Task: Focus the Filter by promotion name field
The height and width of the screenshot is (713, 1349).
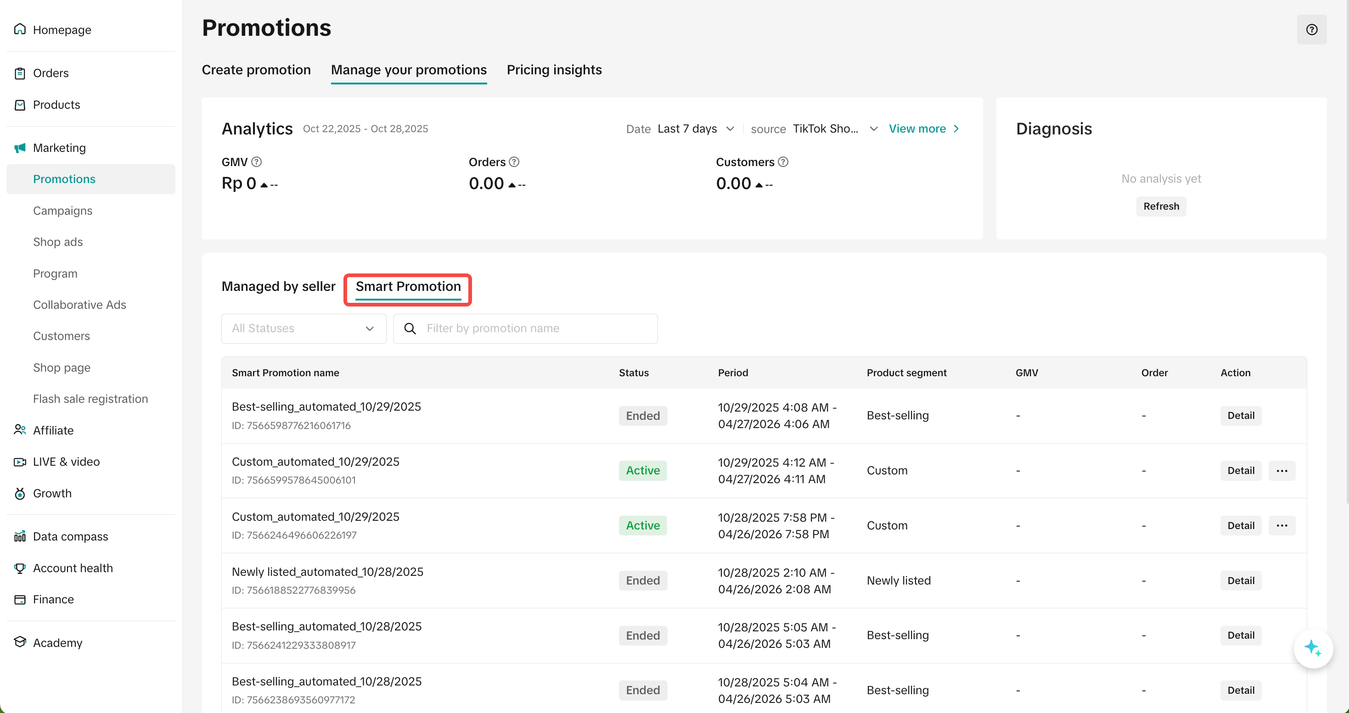Action: (x=534, y=329)
